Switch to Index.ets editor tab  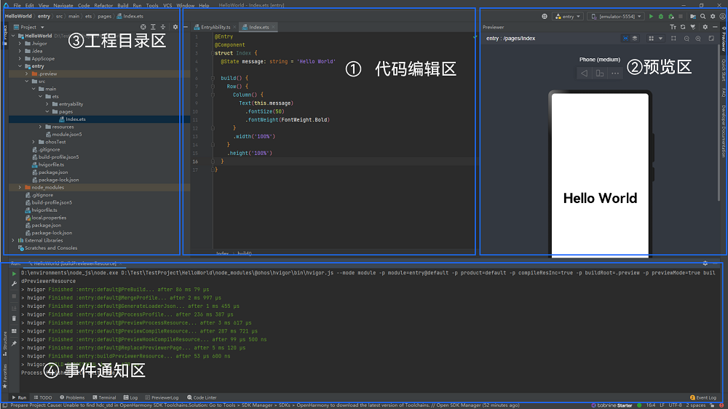tap(258, 28)
